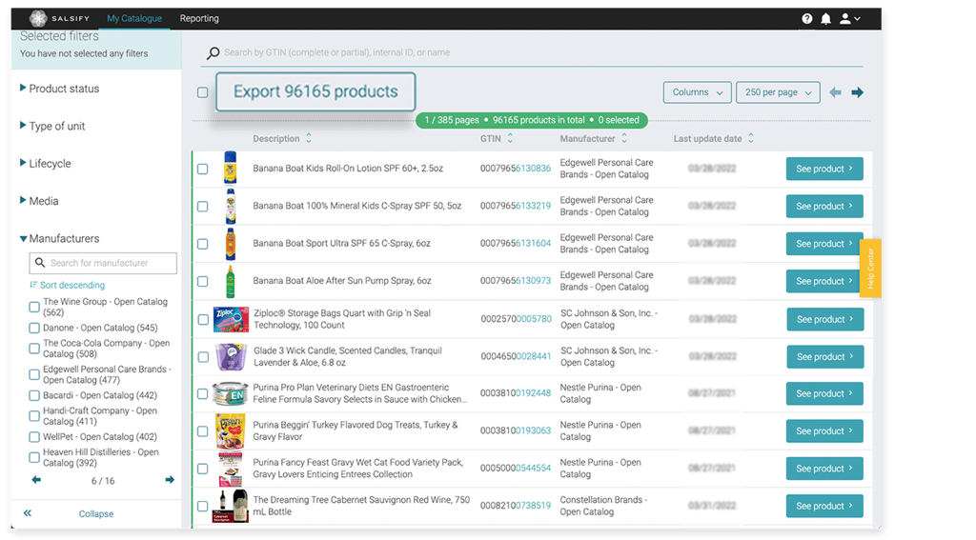Click the '1 / 385 pages' status text
The image size is (976, 540).
pyautogui.click(x=452, y=120)
